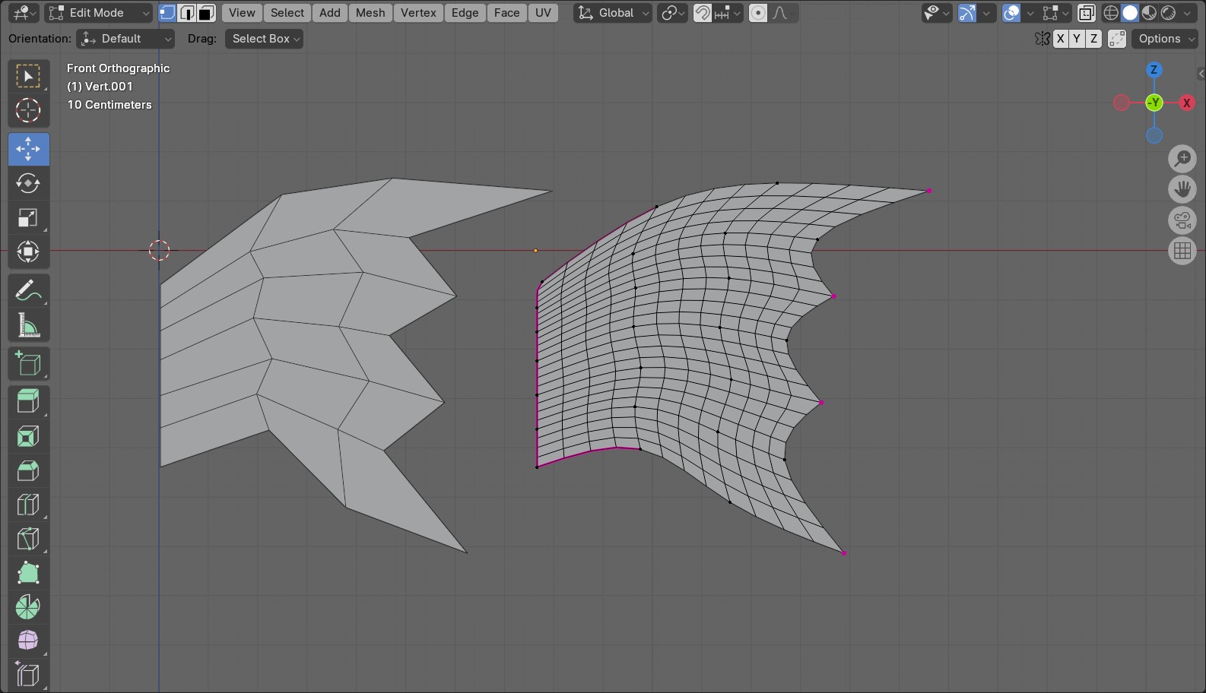1206x693 pixels.
Task: Expand the Global transform orientation dropdown
Action: [x=613, y=13]
